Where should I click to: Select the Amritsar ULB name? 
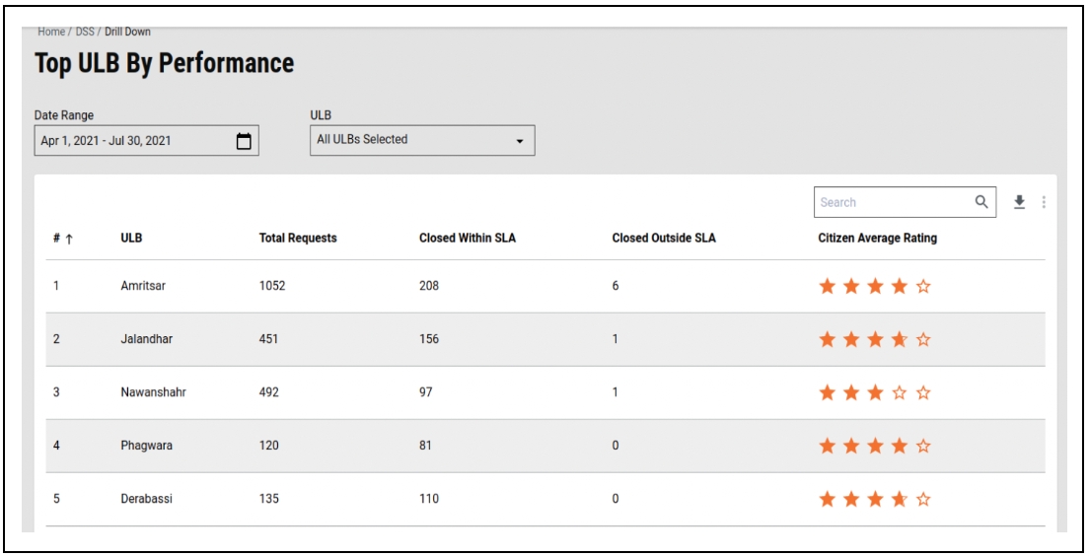143,287
